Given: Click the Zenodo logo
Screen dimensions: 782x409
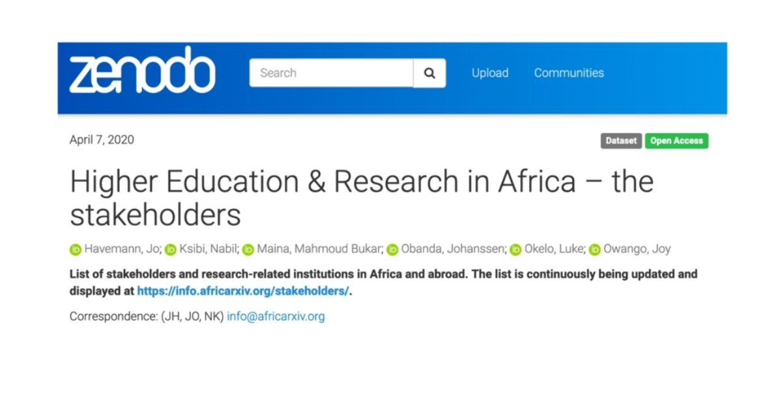Looking at the screenshot, I should pyautogui.click(x=142, y=71).
